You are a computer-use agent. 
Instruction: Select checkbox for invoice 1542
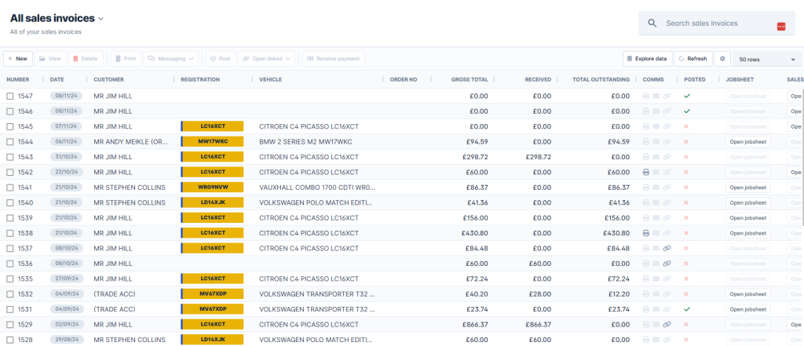pos(10,173)
